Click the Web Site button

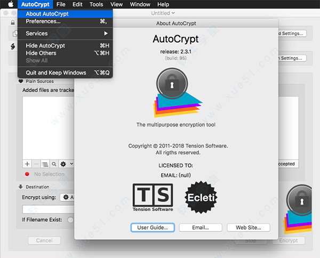[x=249, y=228]
